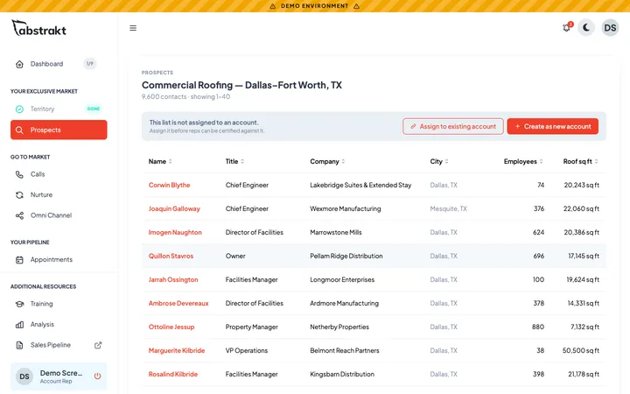The height and width of the screenshot is (394, 630).
Task: Open Nurture section
Action: tap(59, 194)
